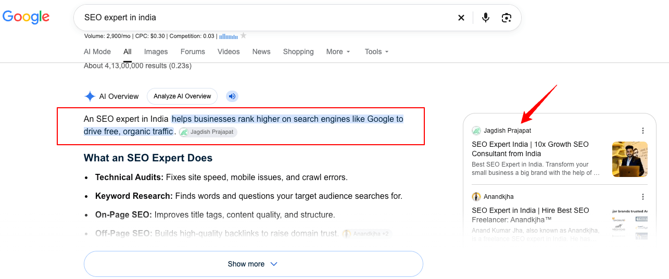Viewport: 669px width, 279px height.
Task: Play AI Overview audio with speaker icon
Action: 232,96
